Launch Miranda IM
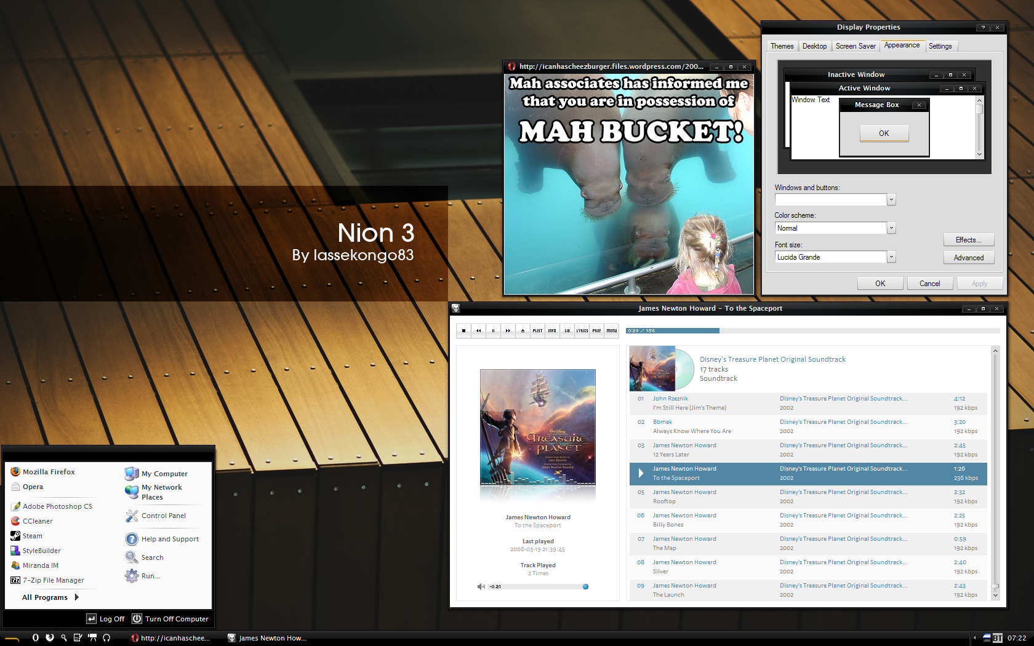Viewport: 1034px width, 646px height. [x=35, y=565]
